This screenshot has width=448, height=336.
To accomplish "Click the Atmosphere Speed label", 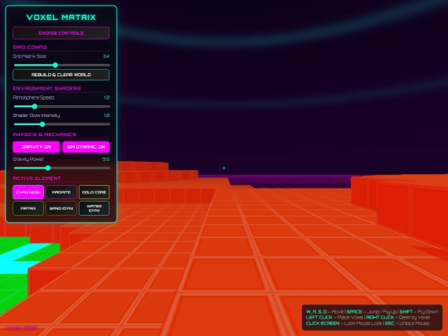I will pyautogui.click(x=33, y=97).
